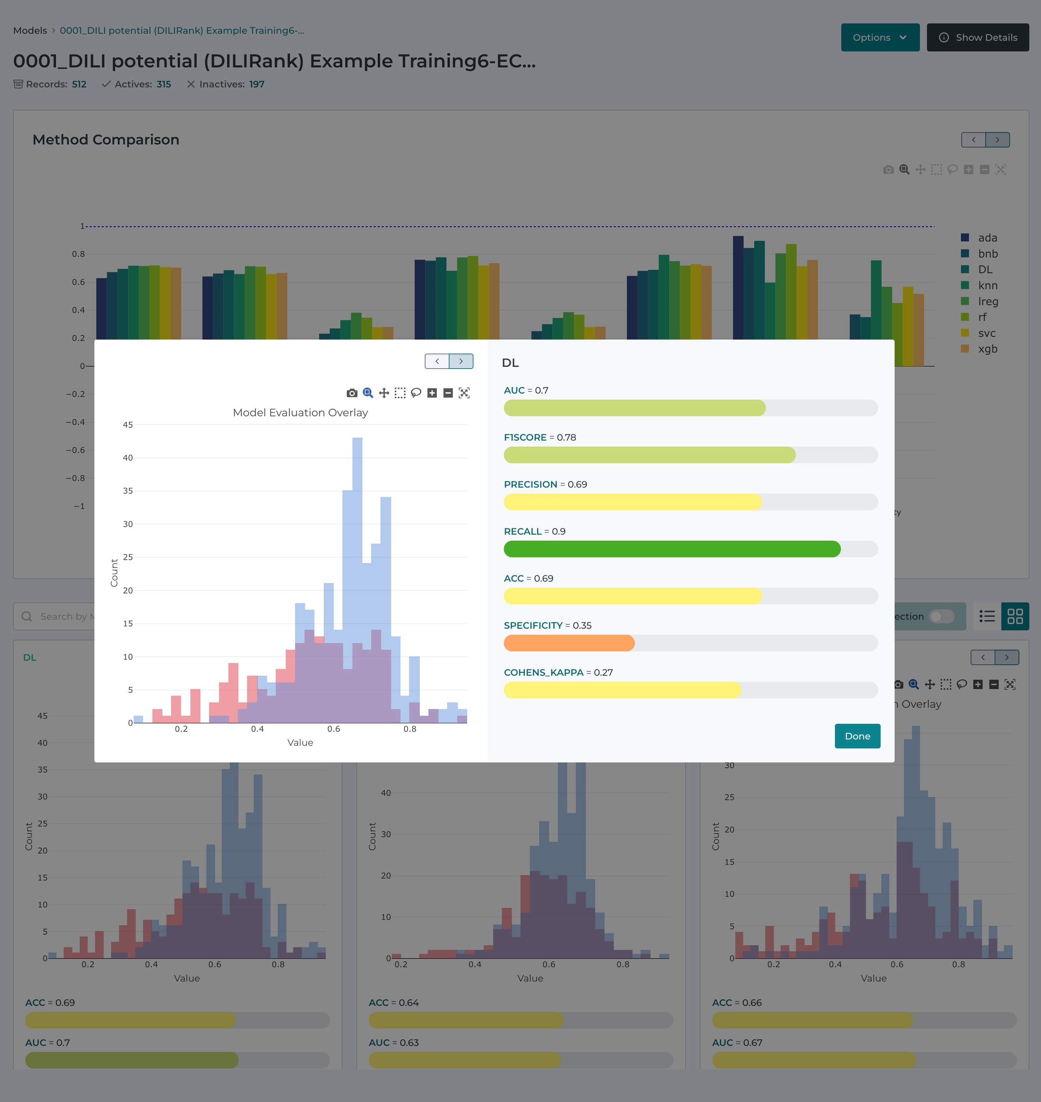Go to previous chart in DL dialog
Screen dimensions: 1041x1102
(x=437, y=361)
